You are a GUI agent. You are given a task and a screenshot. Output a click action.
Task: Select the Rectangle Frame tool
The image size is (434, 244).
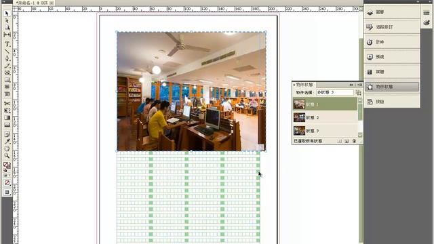7,73
